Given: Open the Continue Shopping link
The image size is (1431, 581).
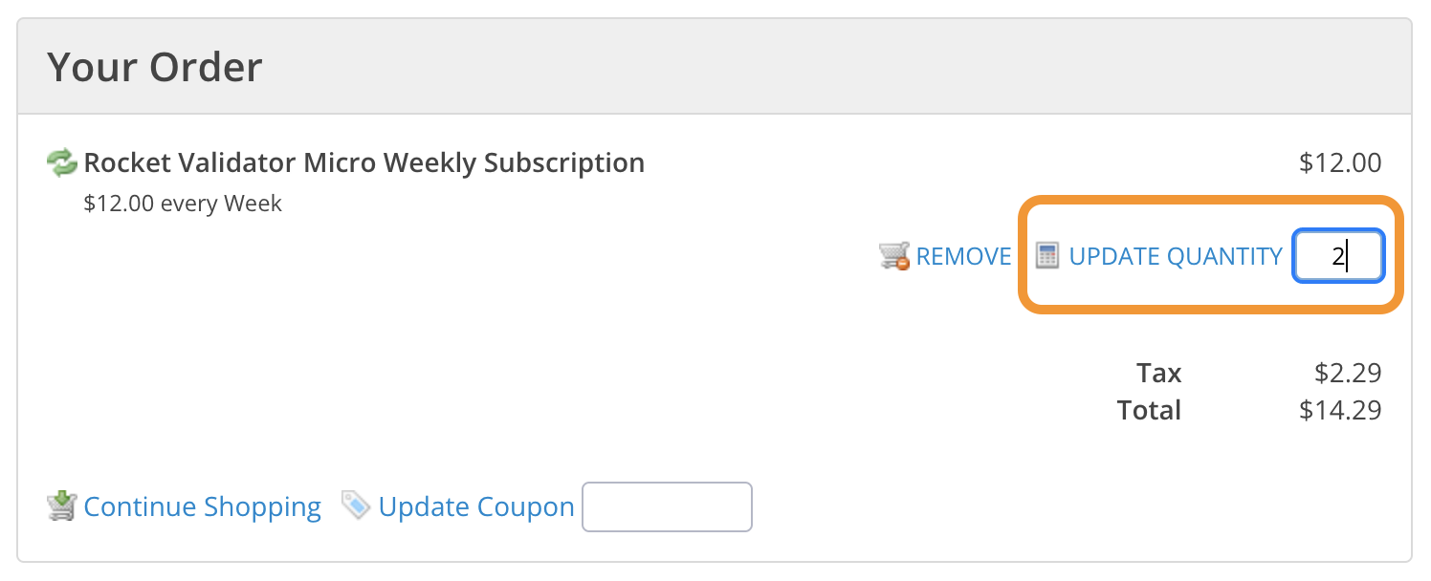Looking at the screenshot, I should pyautogui.click(x=203, y=506).
